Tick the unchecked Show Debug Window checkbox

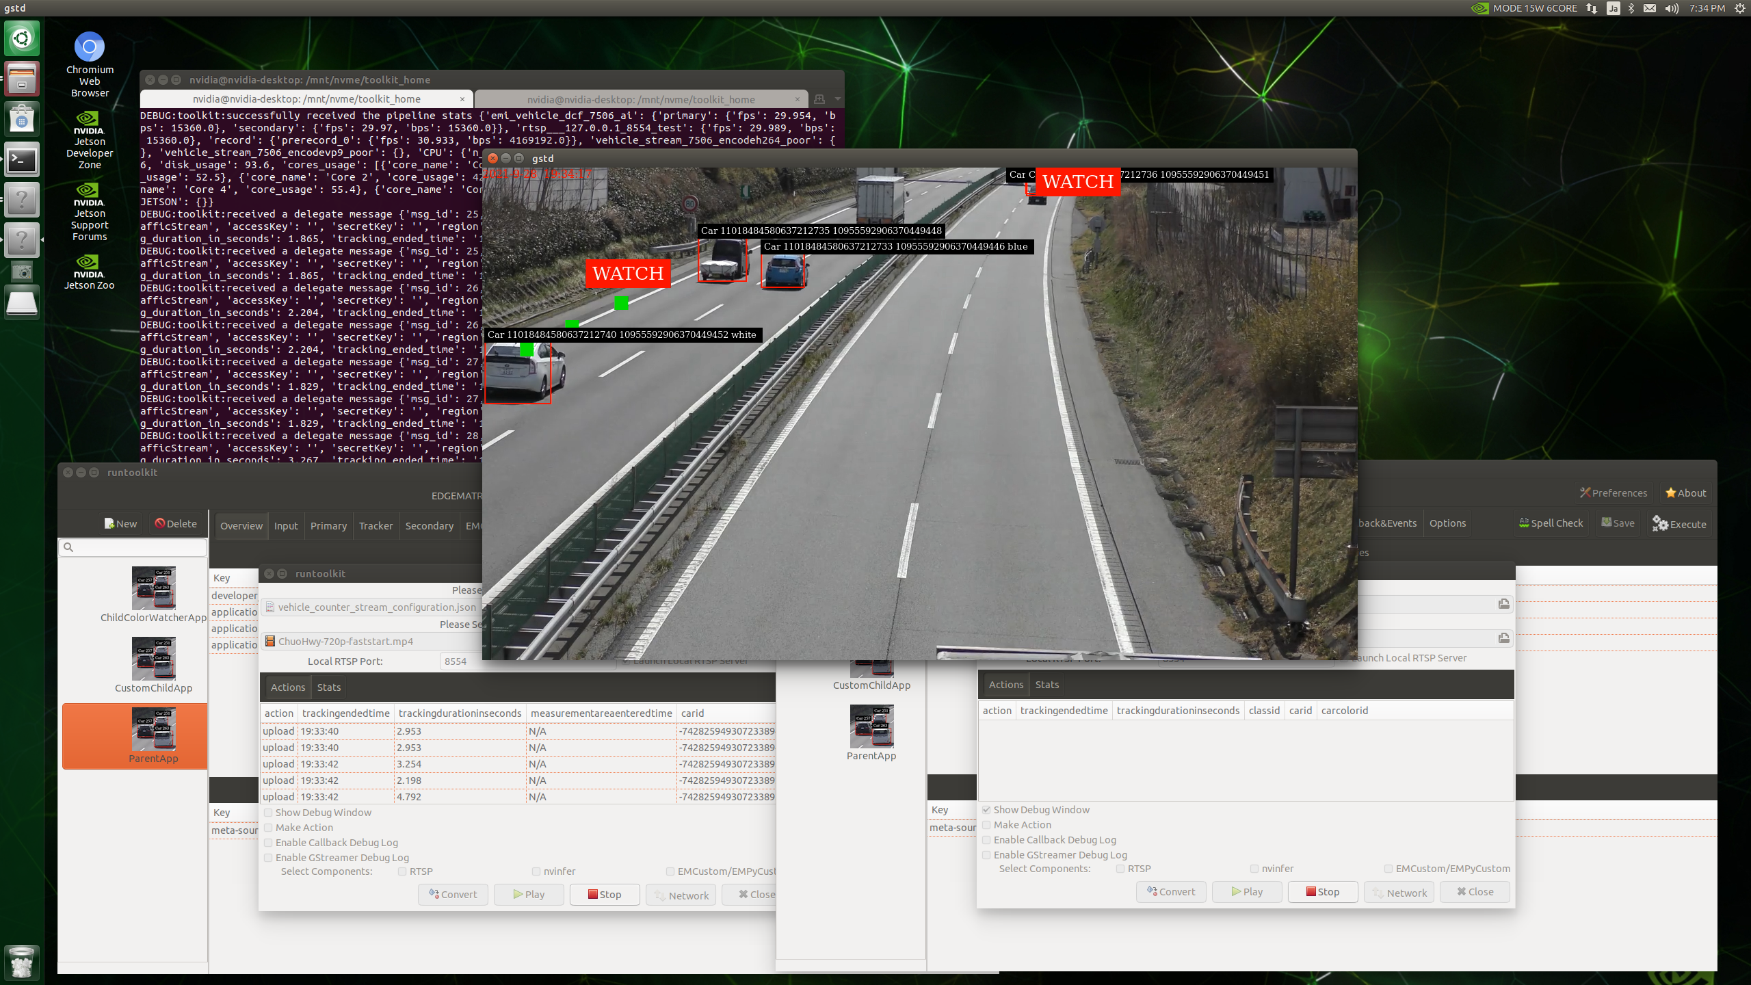click(x=268, y=813)
